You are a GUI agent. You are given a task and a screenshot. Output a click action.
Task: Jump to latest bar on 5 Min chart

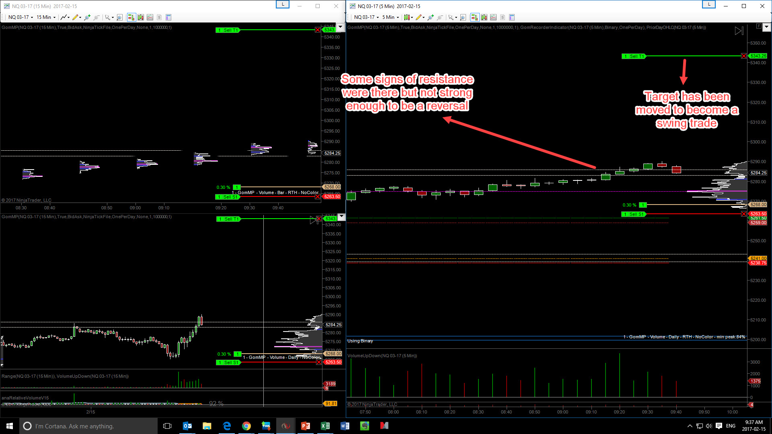[739, 31]
